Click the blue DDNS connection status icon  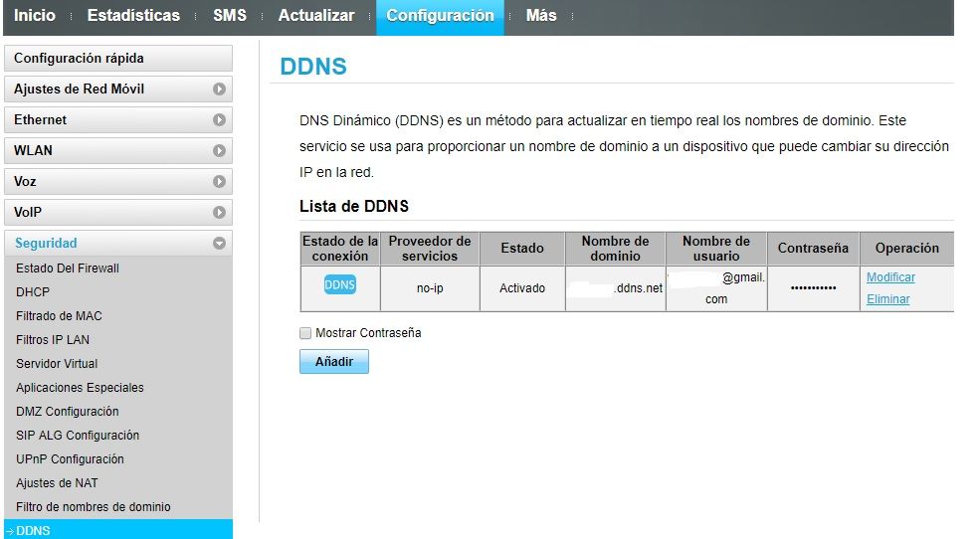339,285
